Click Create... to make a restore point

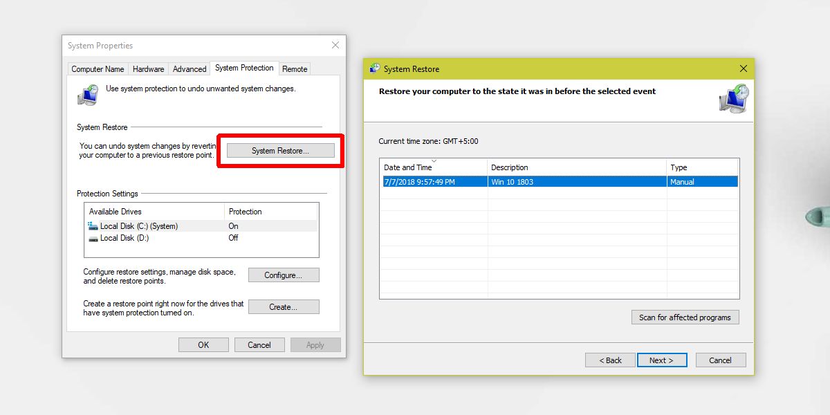[x=284, y=307]
